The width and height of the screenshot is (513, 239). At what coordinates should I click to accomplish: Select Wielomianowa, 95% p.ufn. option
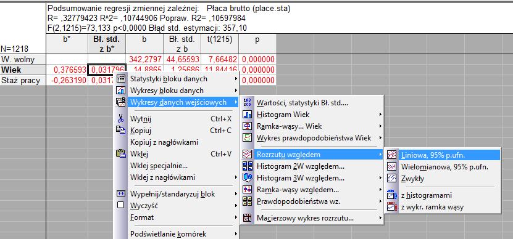pos(443,167)
